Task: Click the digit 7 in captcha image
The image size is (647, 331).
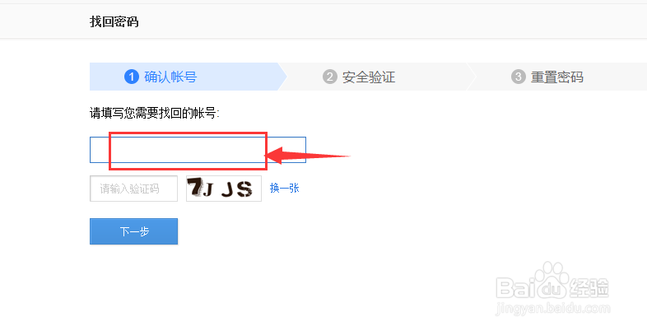Action: pyautogui.click(x=194, y=189)
